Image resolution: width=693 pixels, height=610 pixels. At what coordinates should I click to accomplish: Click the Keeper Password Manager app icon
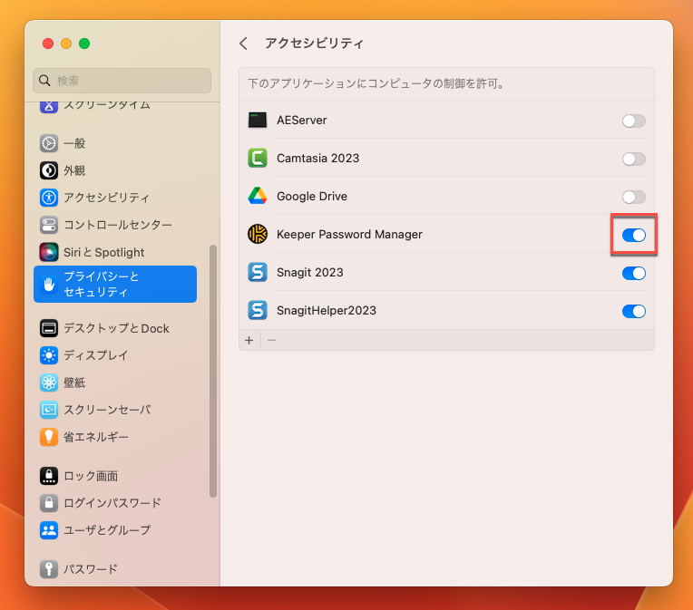258,234
